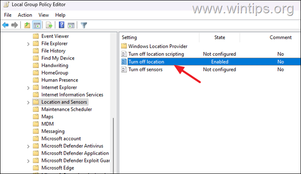Select File Explorer tree item
This screenshot has height=174, width=301.
pos(55,43)
